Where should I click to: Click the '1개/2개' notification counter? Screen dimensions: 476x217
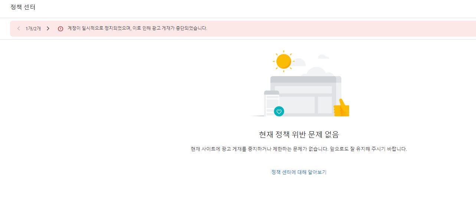pyautogui.click(x=33, y=28)
